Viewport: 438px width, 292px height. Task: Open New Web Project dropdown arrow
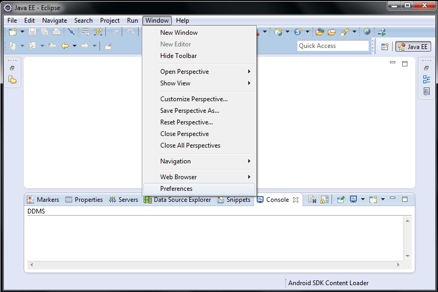(287, 32)
